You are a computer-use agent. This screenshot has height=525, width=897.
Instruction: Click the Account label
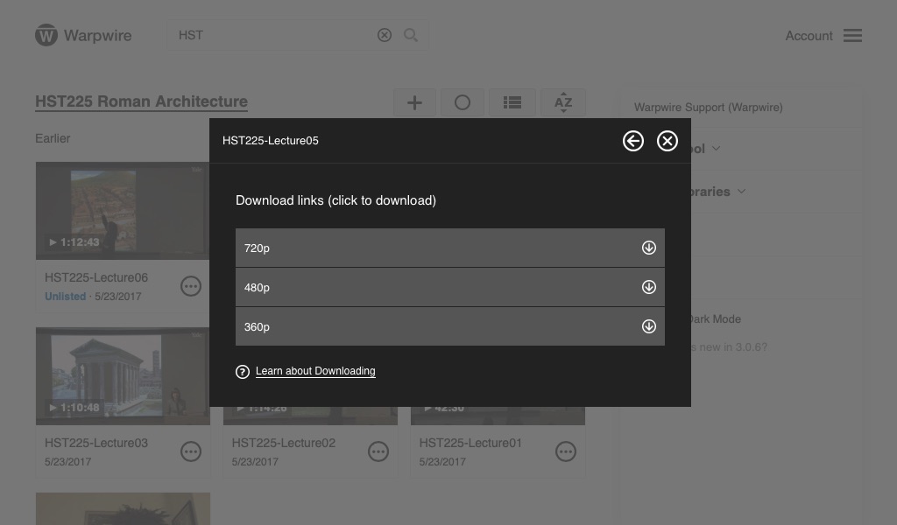point(809,35)
